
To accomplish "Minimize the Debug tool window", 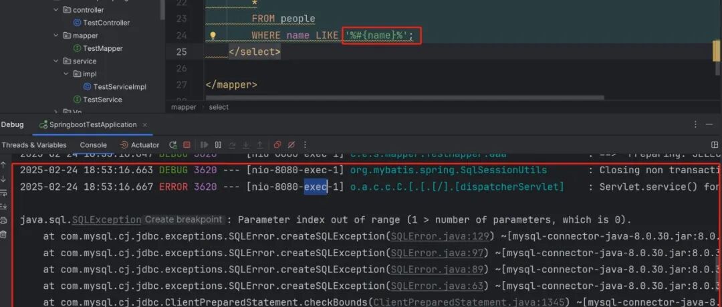I will click(x=709, y=125).
